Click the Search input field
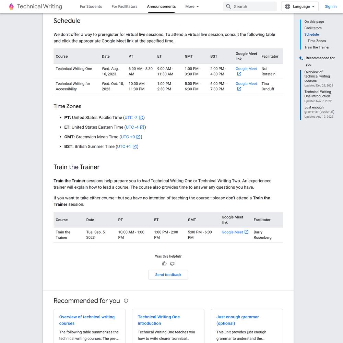This screenshot has width=343, height=343. [250, 7]
